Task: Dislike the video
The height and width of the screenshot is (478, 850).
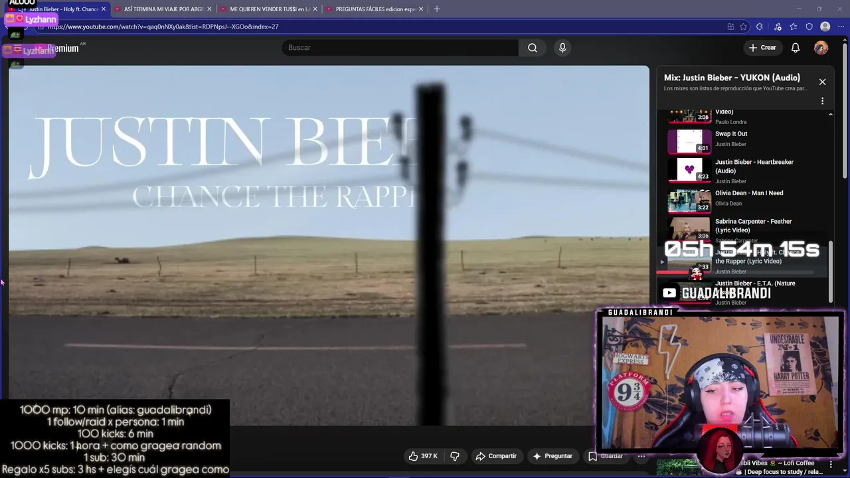Action: pyautogui.click(x=455, y=456)
